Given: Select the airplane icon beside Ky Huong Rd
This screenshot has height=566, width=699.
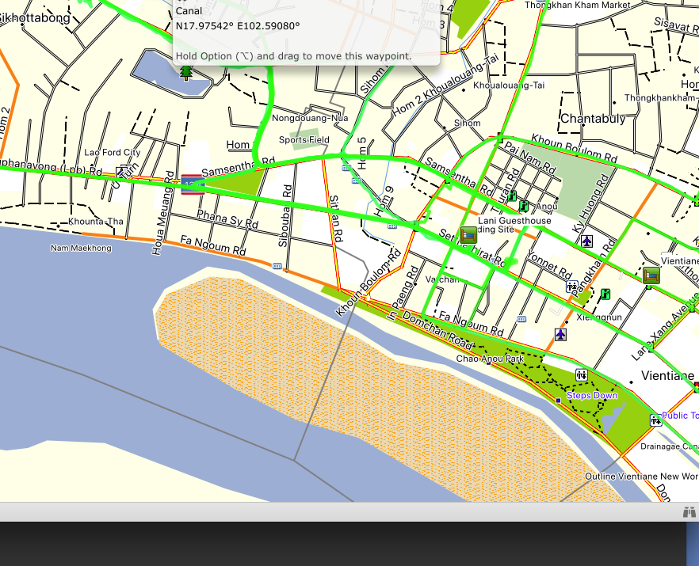Looking at the screenshot, I should (x=586, y=241).
